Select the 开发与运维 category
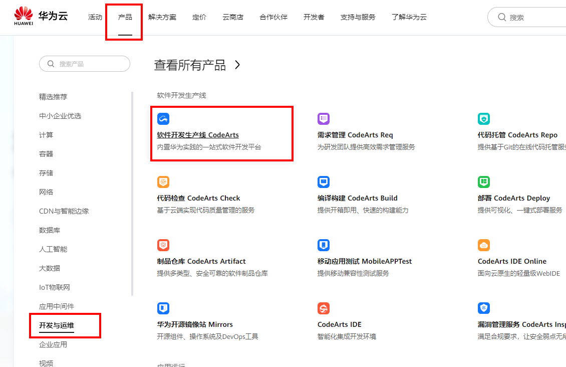Screen dimensions: 566x367 [x=57, y=325]
